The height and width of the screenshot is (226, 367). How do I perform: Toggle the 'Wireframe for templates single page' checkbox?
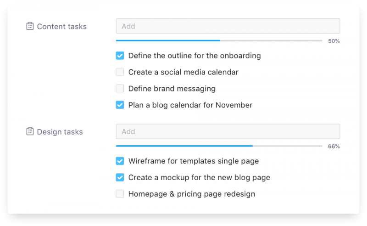[120, 161]
